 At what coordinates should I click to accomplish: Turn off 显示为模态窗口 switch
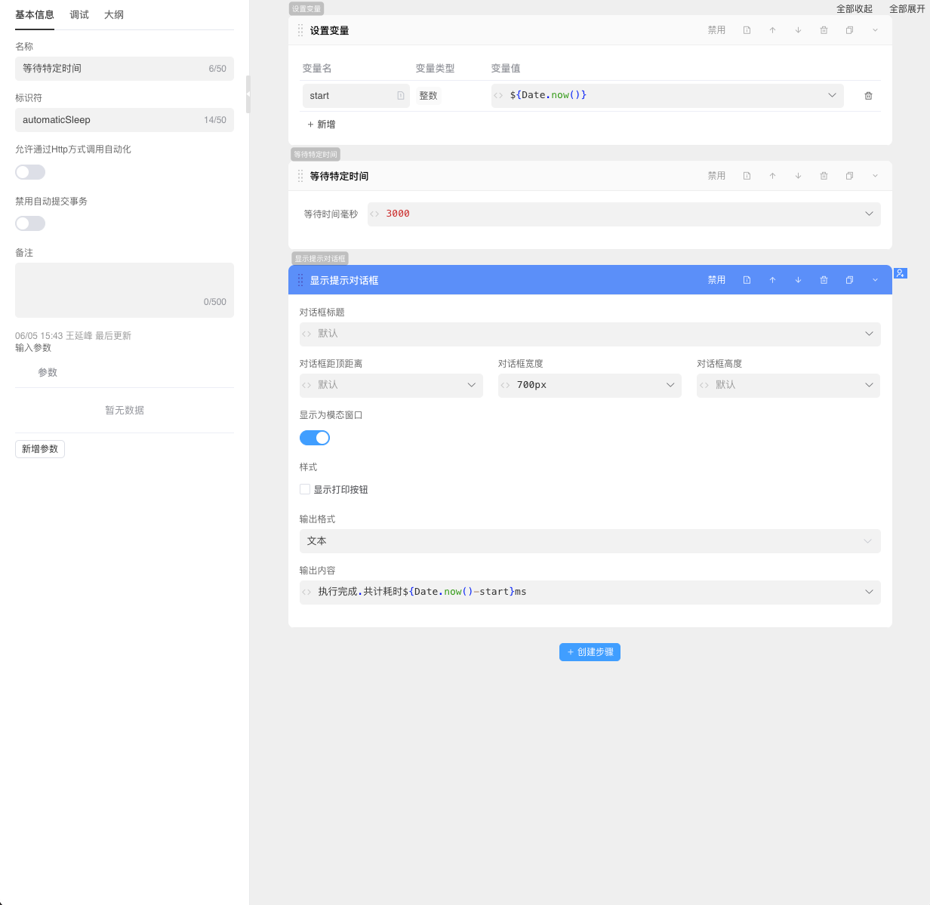tap(315, 438)
